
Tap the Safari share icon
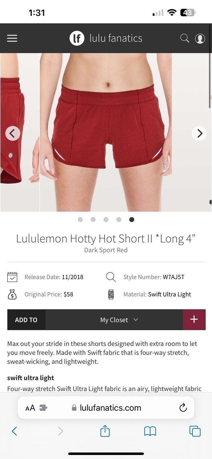point(105,431)
